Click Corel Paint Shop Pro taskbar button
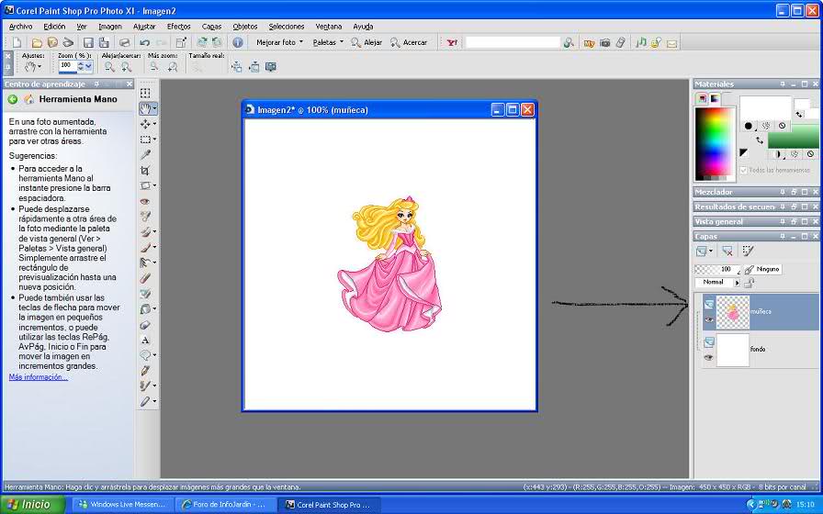Screen dimensions: 823x514 [328, 505]
